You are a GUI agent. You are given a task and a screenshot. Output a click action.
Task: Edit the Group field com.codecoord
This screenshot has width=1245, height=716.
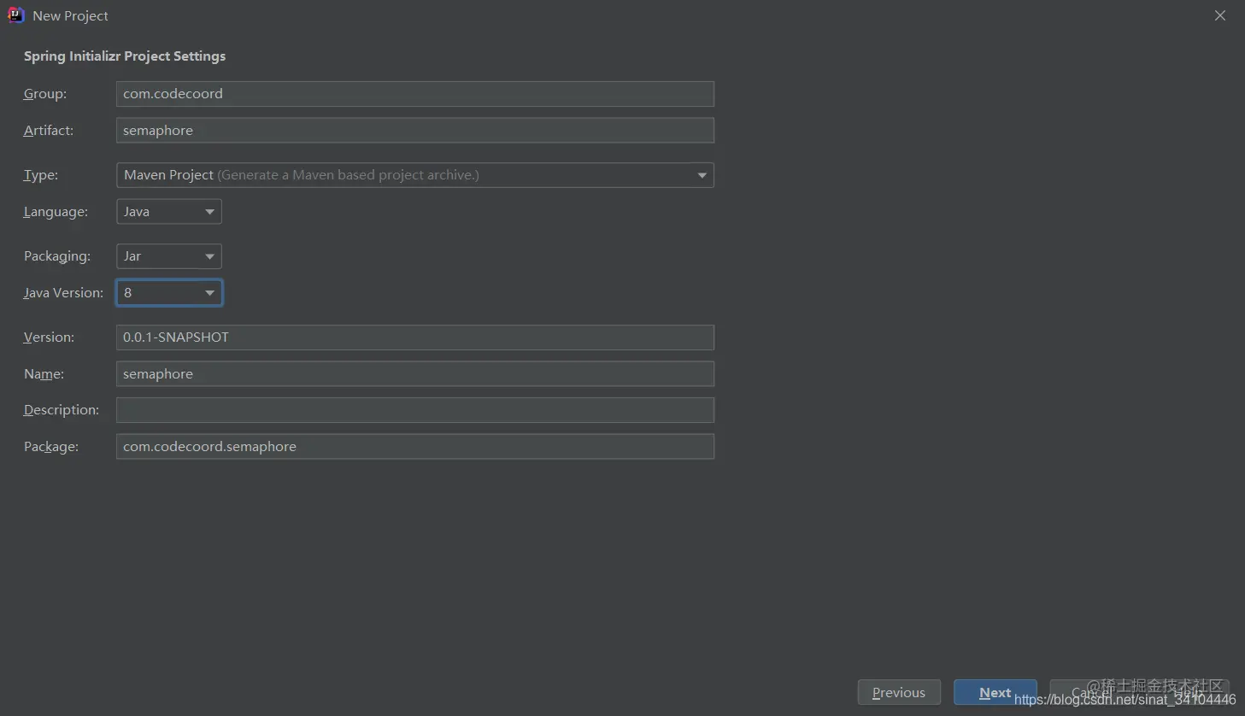click(415, 94)
